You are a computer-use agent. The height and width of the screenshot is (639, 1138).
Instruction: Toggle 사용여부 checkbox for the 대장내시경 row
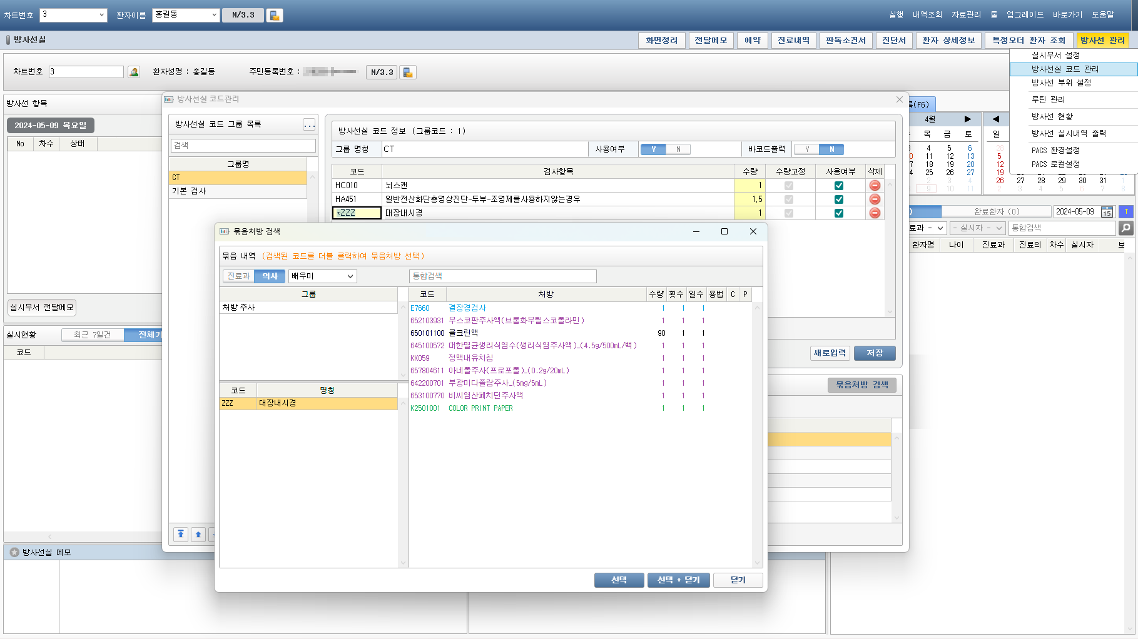[838, 213]
